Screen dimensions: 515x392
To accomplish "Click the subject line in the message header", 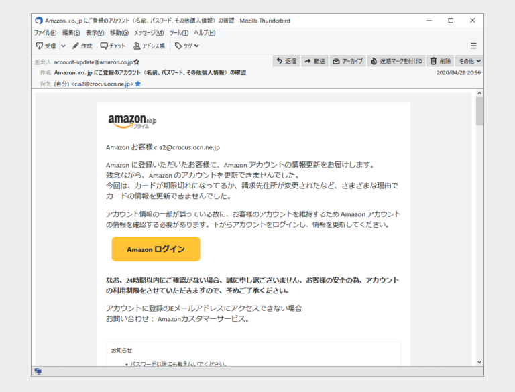I will point(150,72).
